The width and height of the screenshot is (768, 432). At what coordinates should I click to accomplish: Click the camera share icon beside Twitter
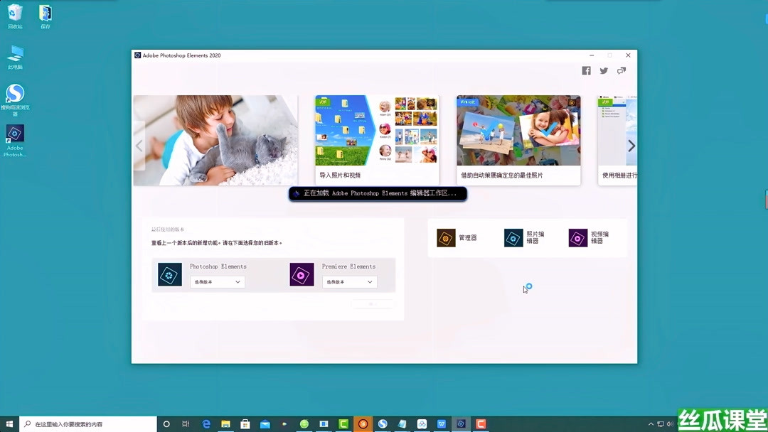click(x=622, y=70)
